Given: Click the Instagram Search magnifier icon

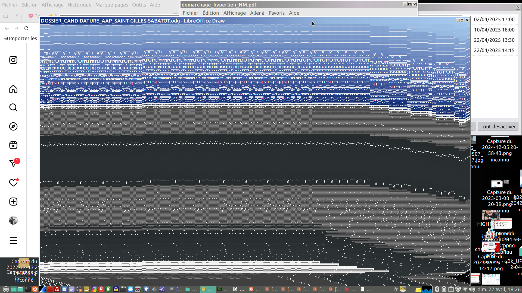Looking at the screenshot, I should [13, 107].
